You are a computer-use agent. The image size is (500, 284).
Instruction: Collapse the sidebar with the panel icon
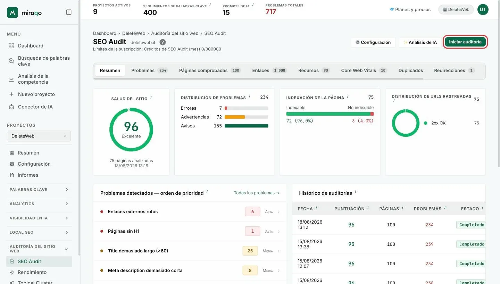click(69, 12)
